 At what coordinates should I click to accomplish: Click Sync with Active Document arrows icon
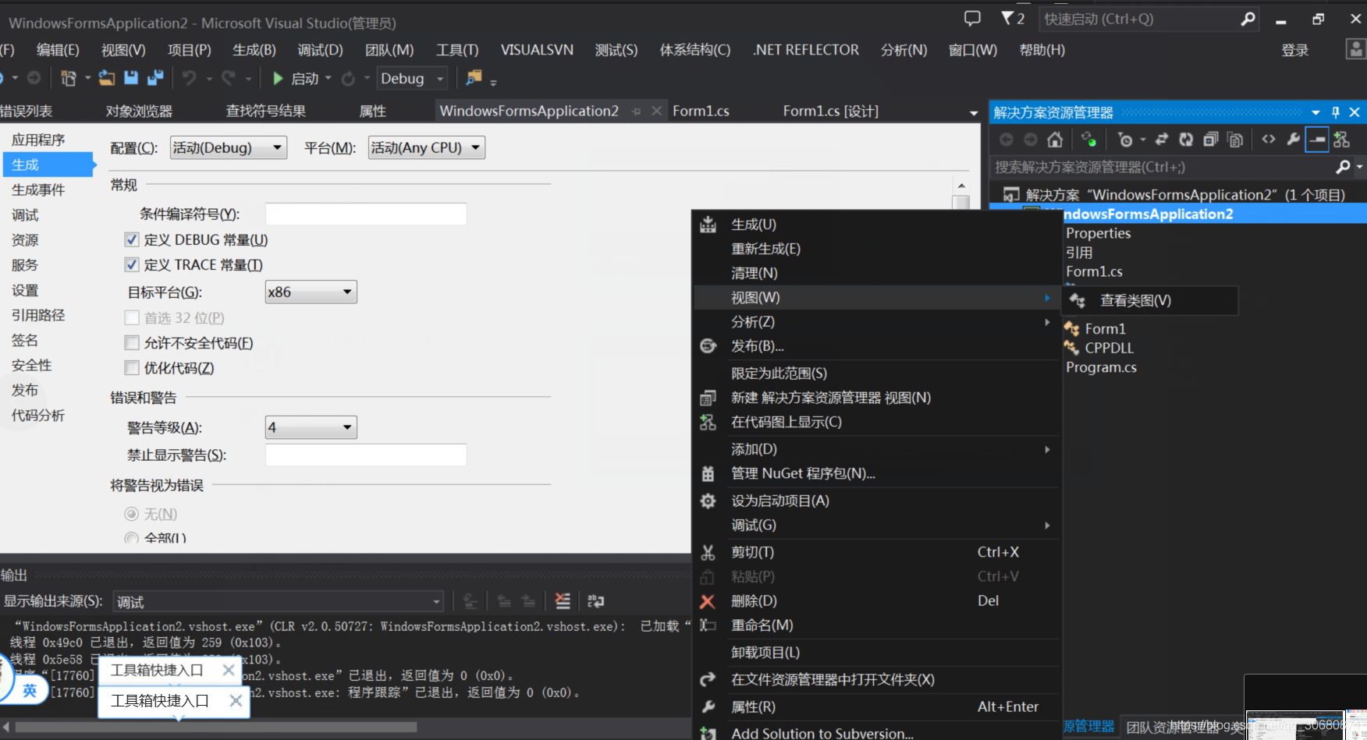[x=1161, y=140]
